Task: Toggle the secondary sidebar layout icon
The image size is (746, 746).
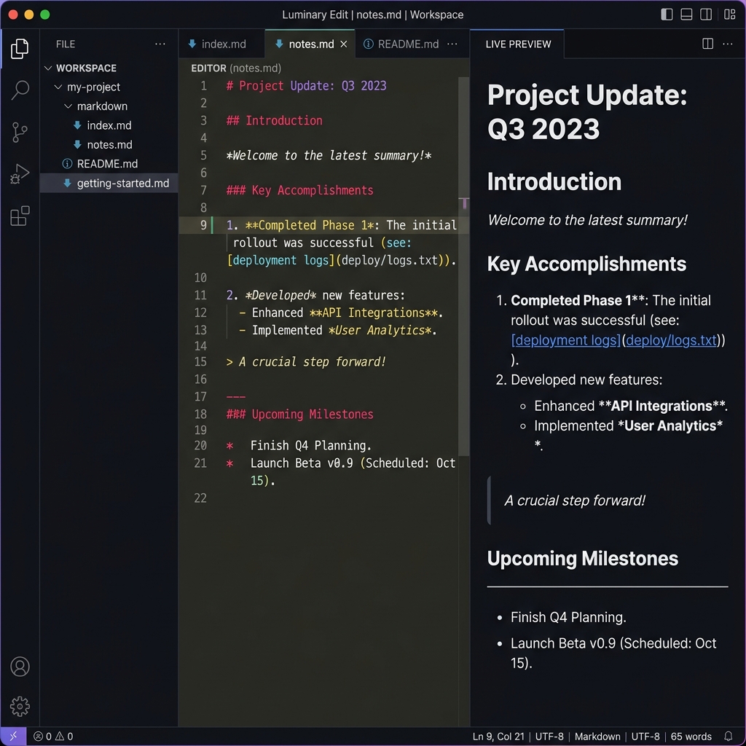Action: point(705,15)
